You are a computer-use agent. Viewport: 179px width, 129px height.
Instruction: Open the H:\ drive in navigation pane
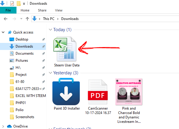[x=18, y=68]
